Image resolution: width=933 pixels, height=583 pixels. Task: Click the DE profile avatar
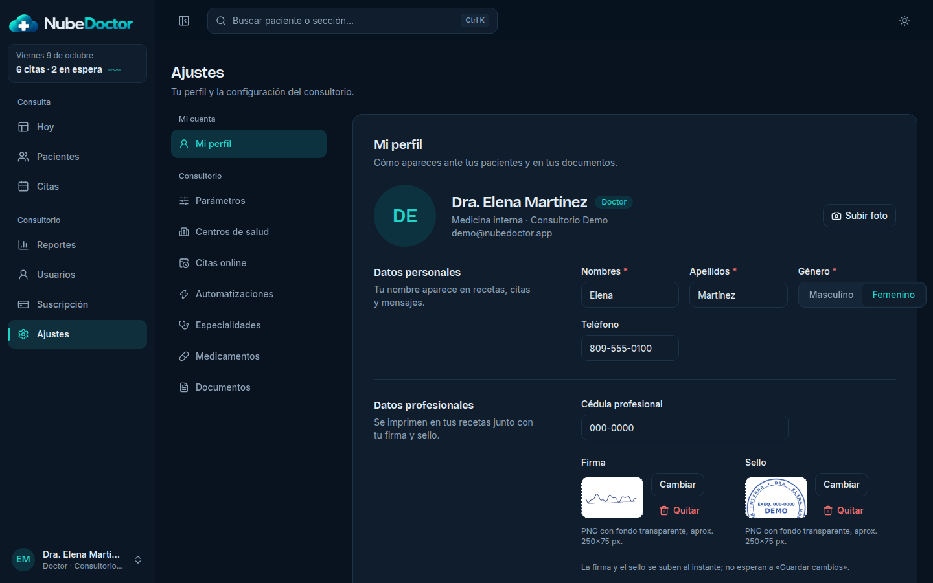(x=405, y=216)
